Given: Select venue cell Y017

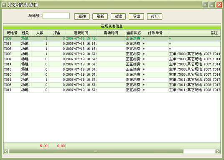Looking at the screenshot, I should 12,90.
